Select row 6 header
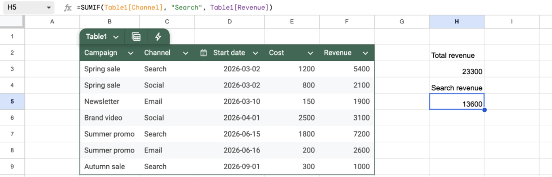This screenshot has width=552, height=177. coord(12,118)
